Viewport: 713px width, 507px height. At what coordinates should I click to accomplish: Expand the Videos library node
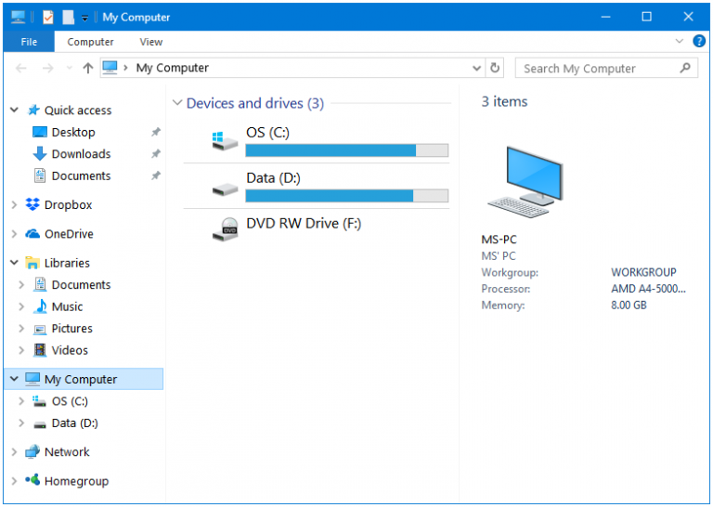click(x=21, y=350)
